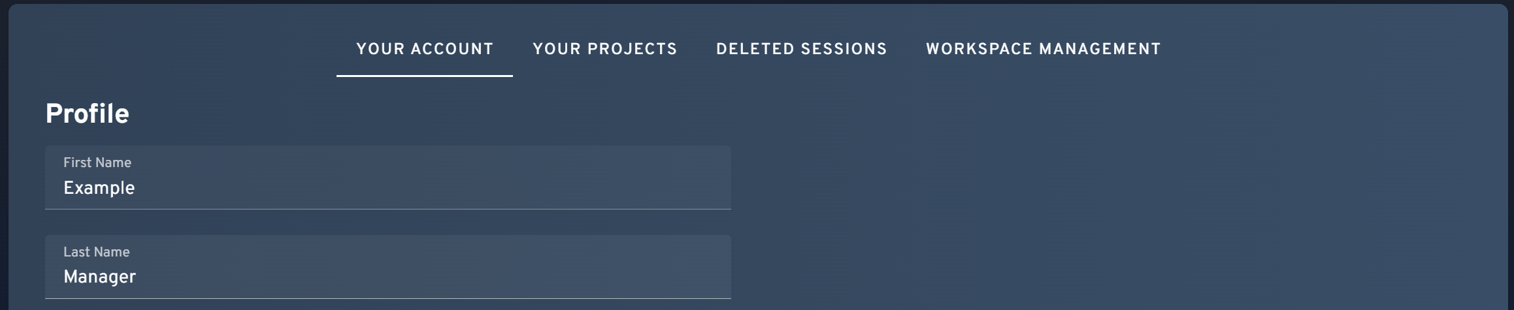Click the "First Name" field label

pos(97,163)
